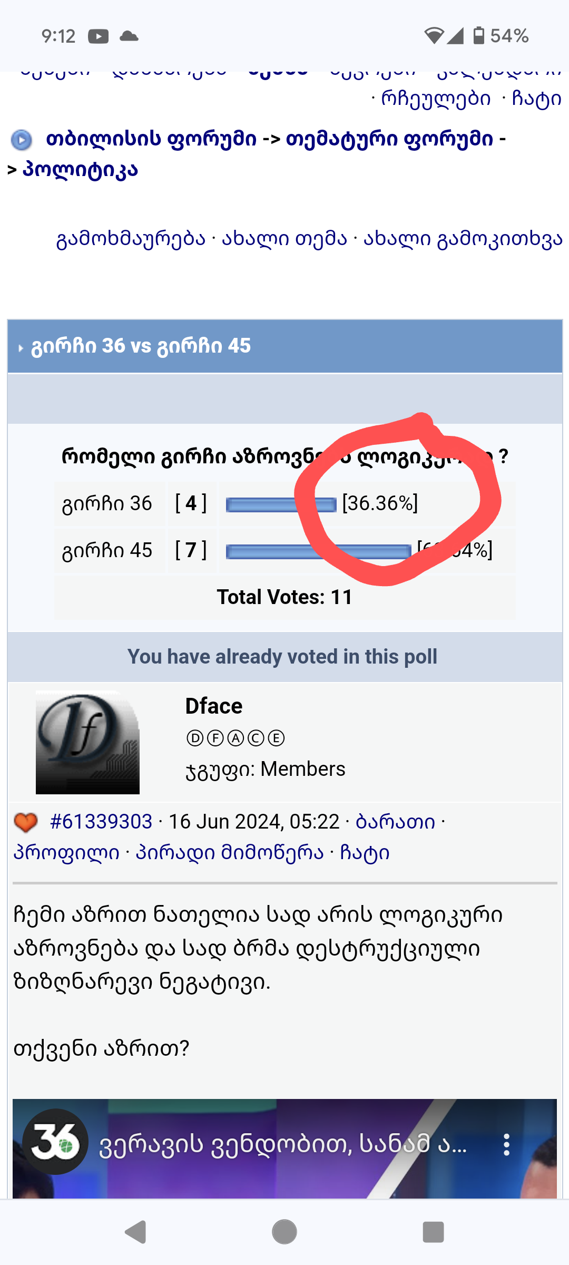Tap Dface user avatar image
This screenshot has height=1265, width=569.
click(x=87, y=742)
